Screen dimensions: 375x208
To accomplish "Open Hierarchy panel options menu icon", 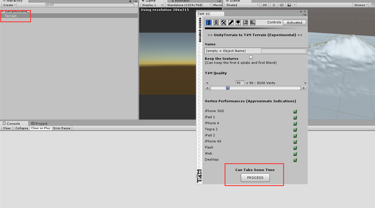I will coord(135,1).
